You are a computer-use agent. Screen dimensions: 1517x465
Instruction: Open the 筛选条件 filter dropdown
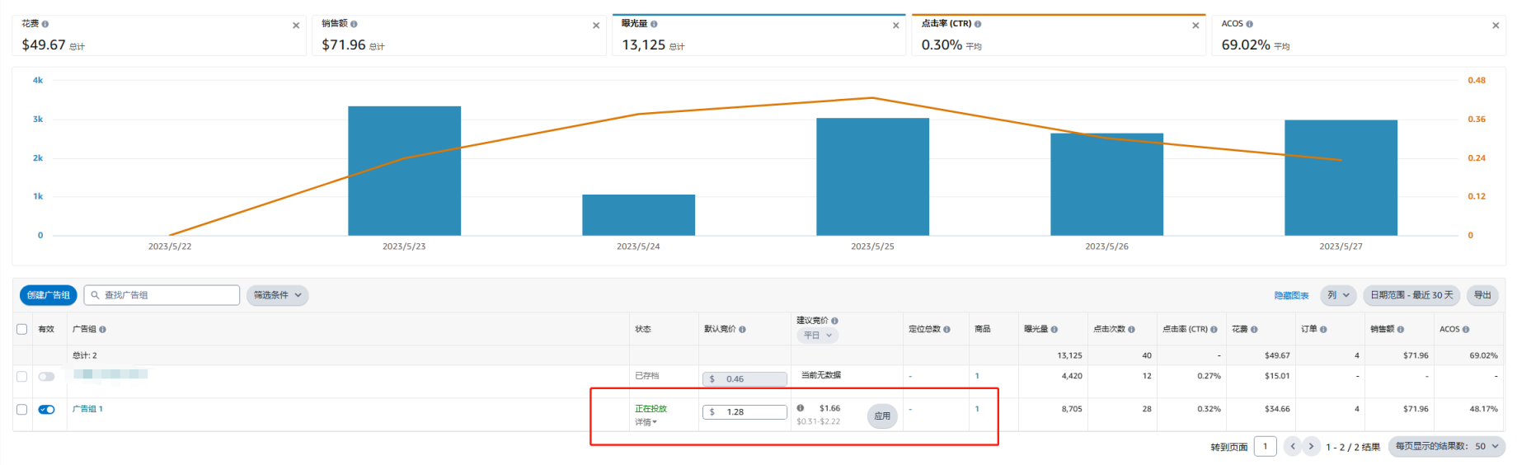point(278,295)
